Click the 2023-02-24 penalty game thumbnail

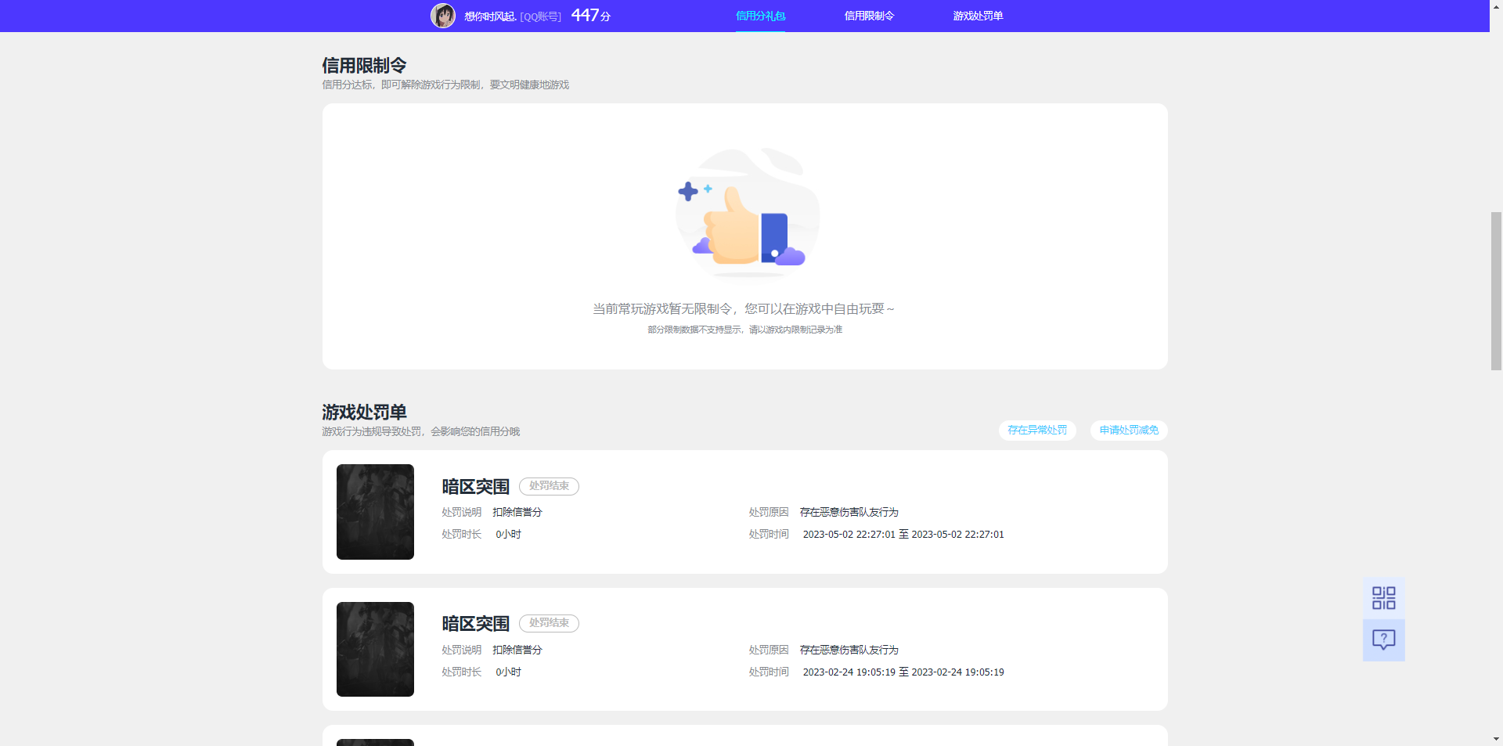tap(375, 649)
